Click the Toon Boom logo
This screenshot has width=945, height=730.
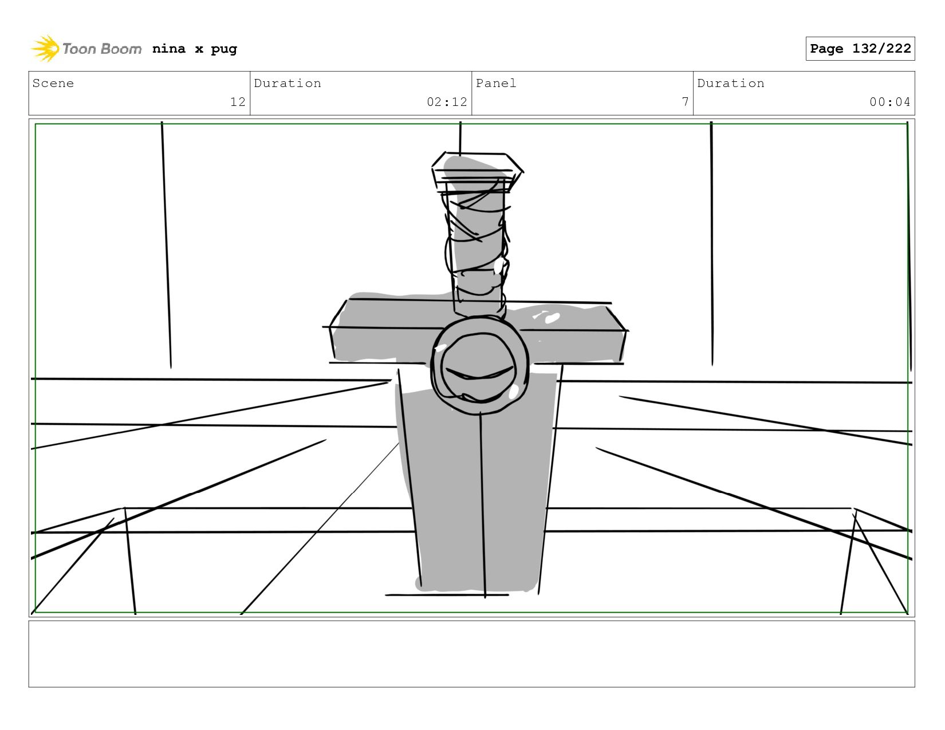click(x=86, y=49)
